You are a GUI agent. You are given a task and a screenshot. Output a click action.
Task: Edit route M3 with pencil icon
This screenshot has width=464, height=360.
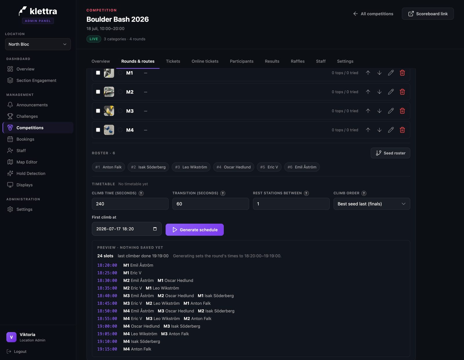391,111
